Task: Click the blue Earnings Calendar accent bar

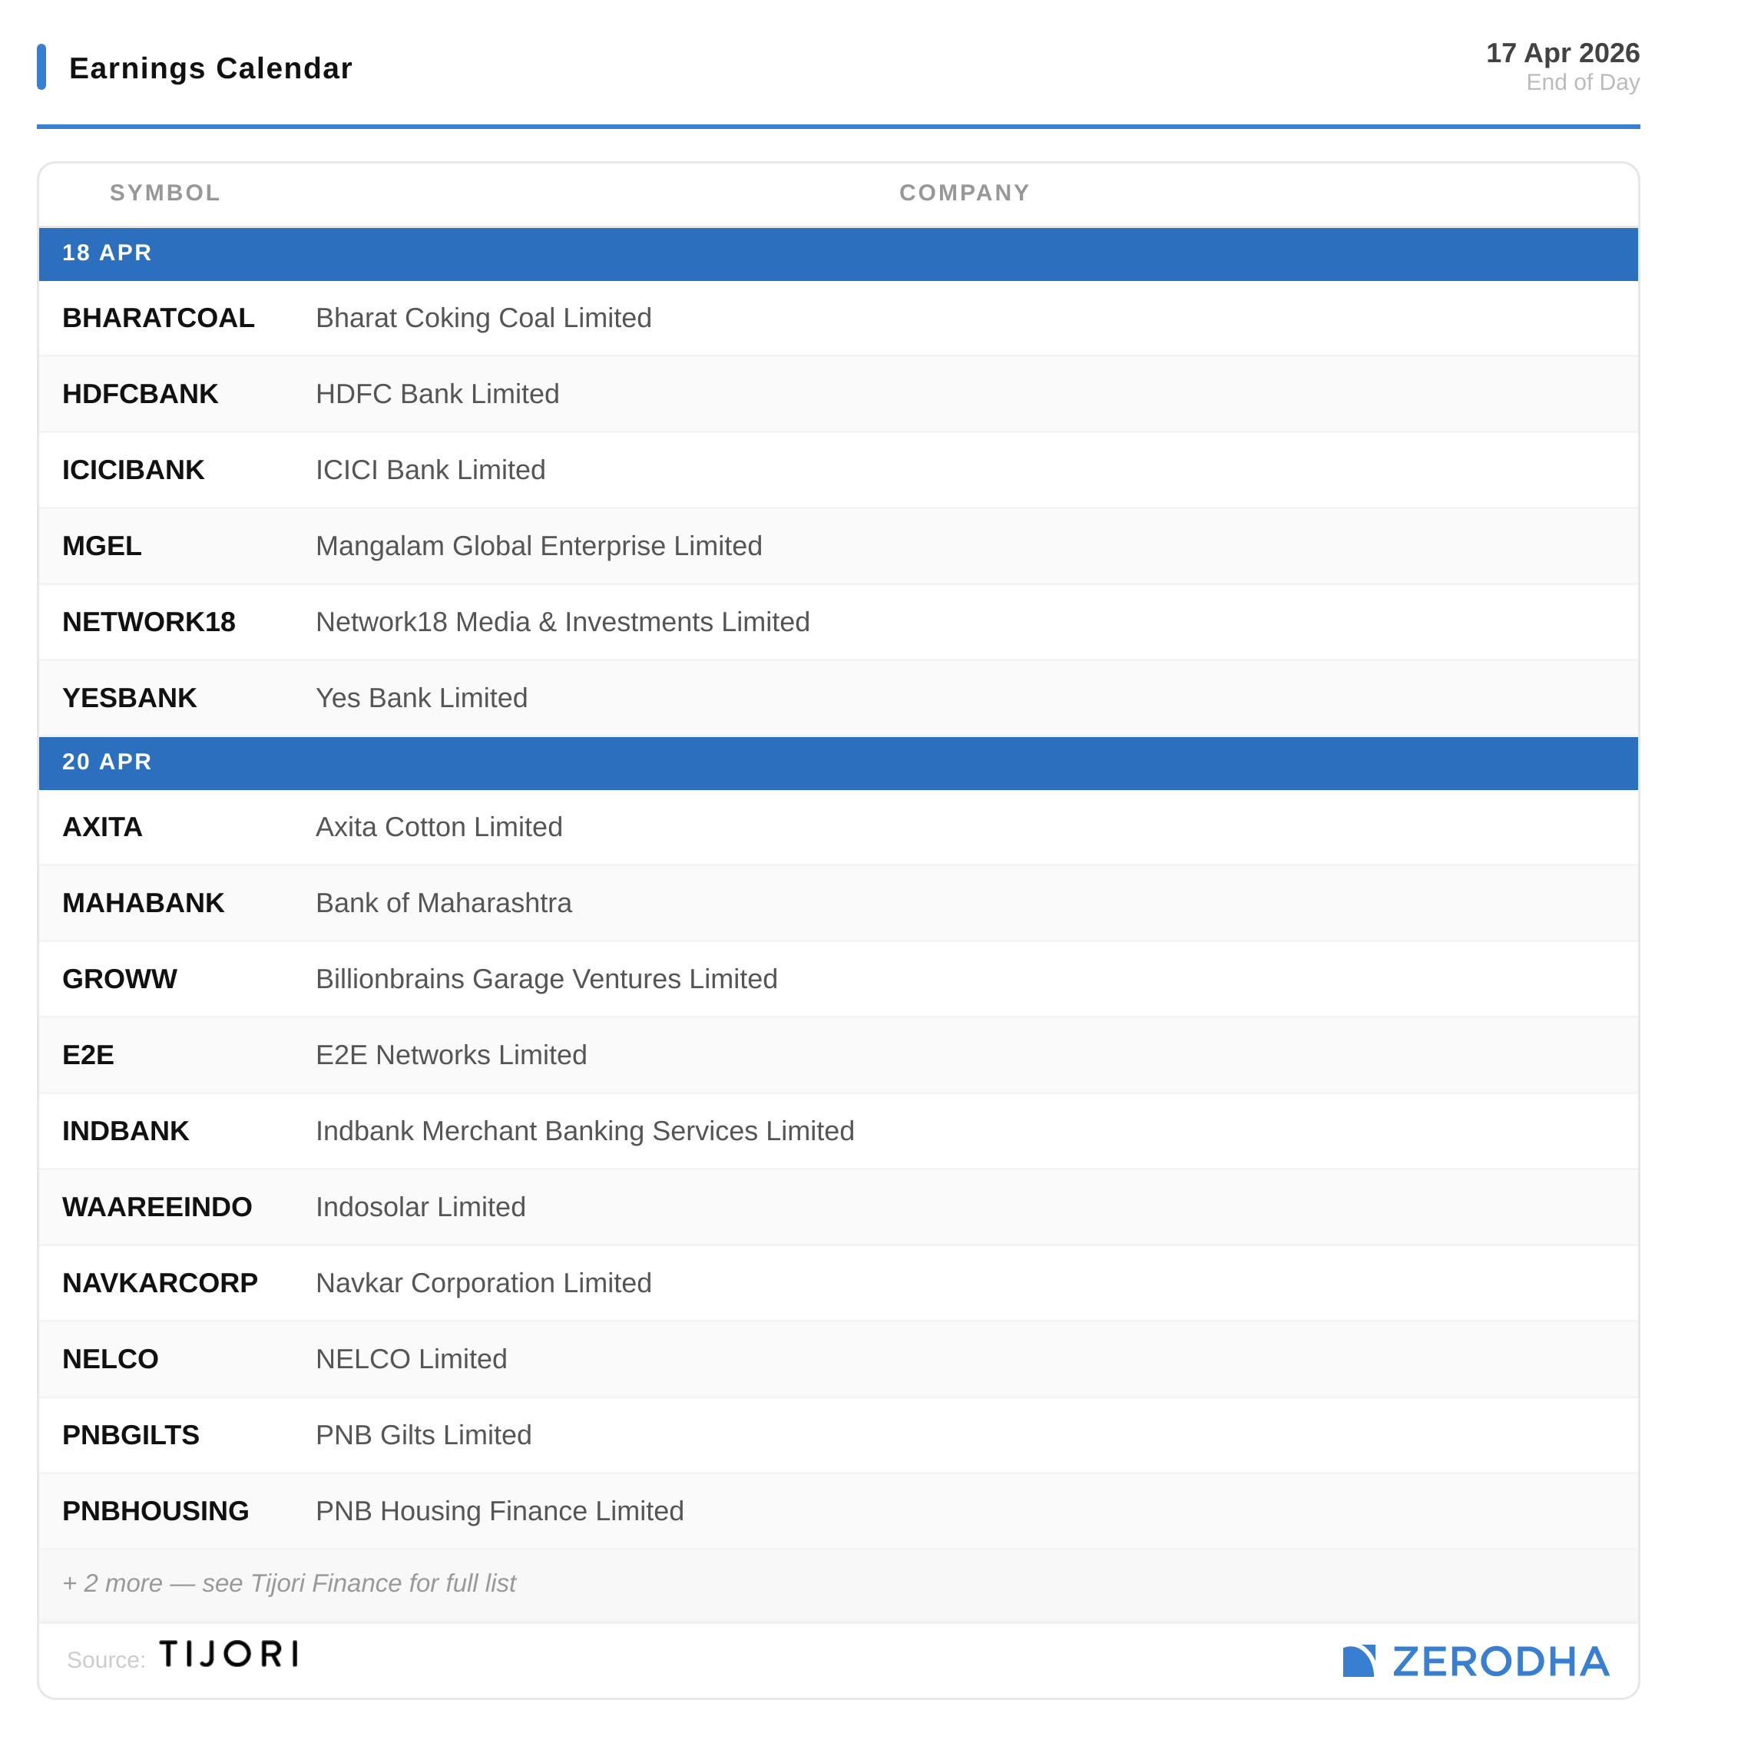Action: point(41,67)
